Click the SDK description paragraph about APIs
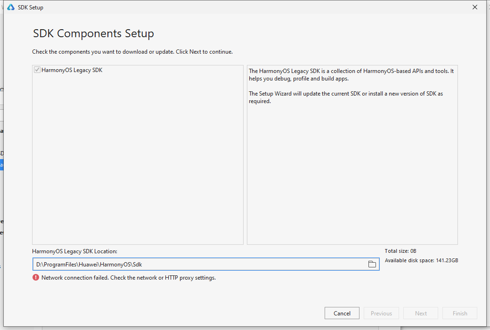 (351, 75)
